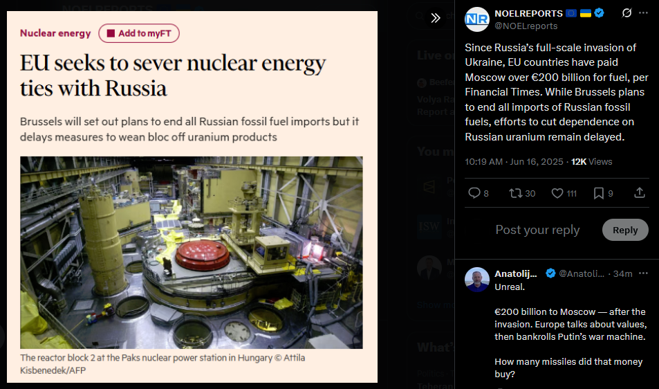Collapse the side panel with double-chevron icon
This screenshot has height=389, width=659.
click(x=436, y=18)
